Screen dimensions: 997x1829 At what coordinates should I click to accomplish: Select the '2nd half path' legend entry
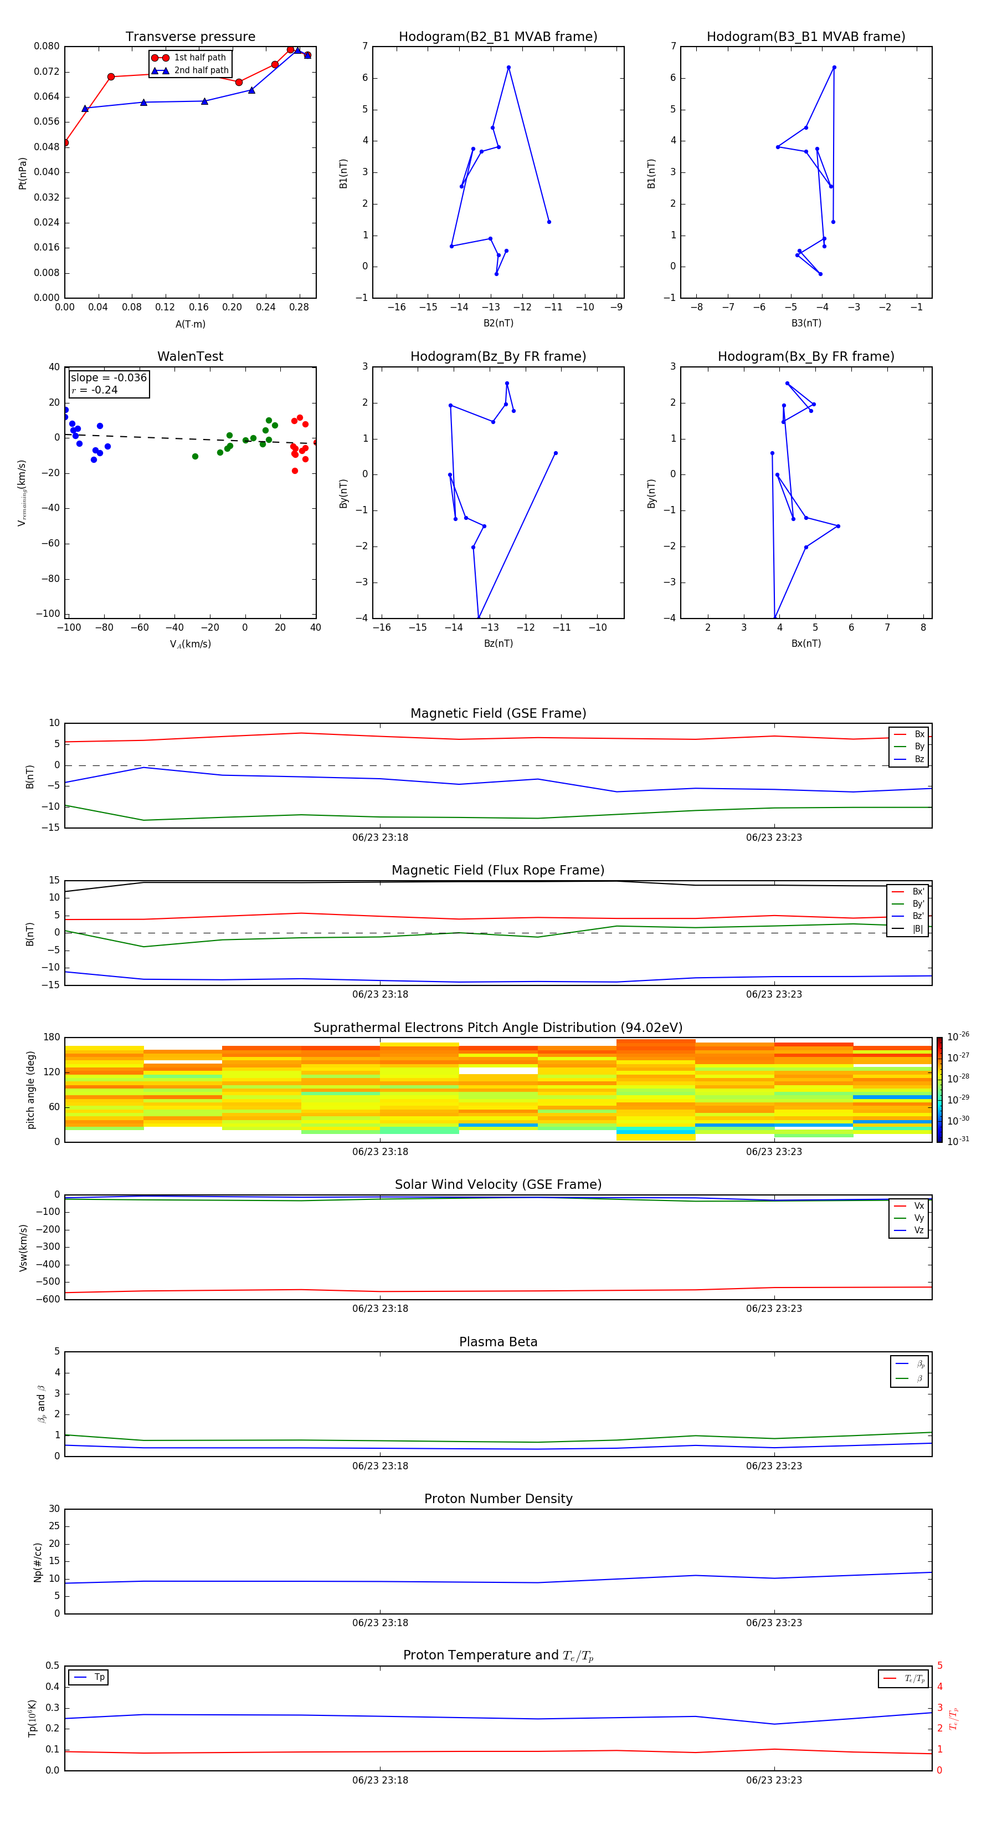click(190, 70)
